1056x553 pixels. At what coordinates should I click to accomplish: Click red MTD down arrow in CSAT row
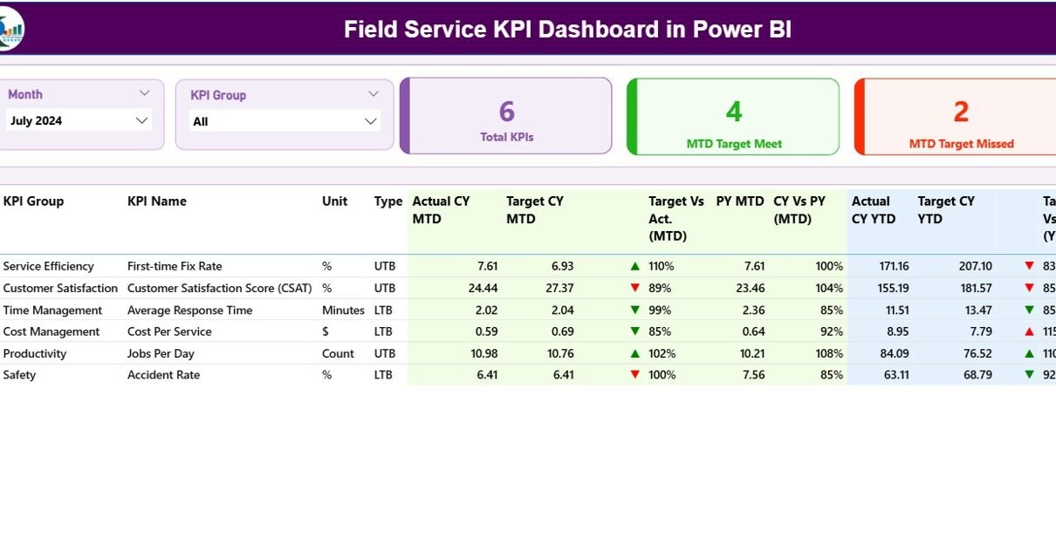(635, 288)
